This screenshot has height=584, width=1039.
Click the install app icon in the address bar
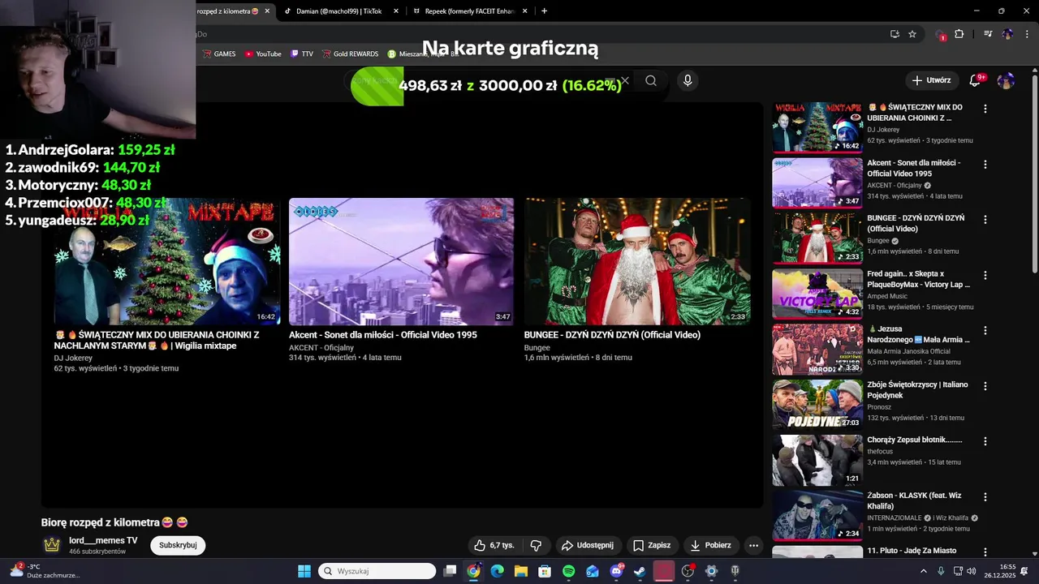(895, 34)
